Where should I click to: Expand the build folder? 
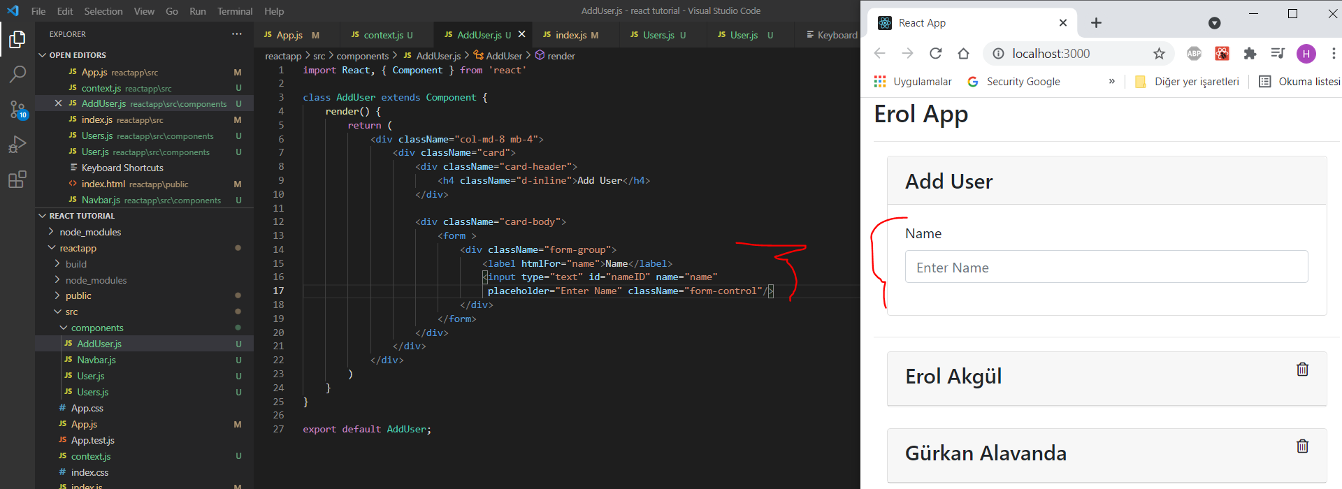point(75,264)
